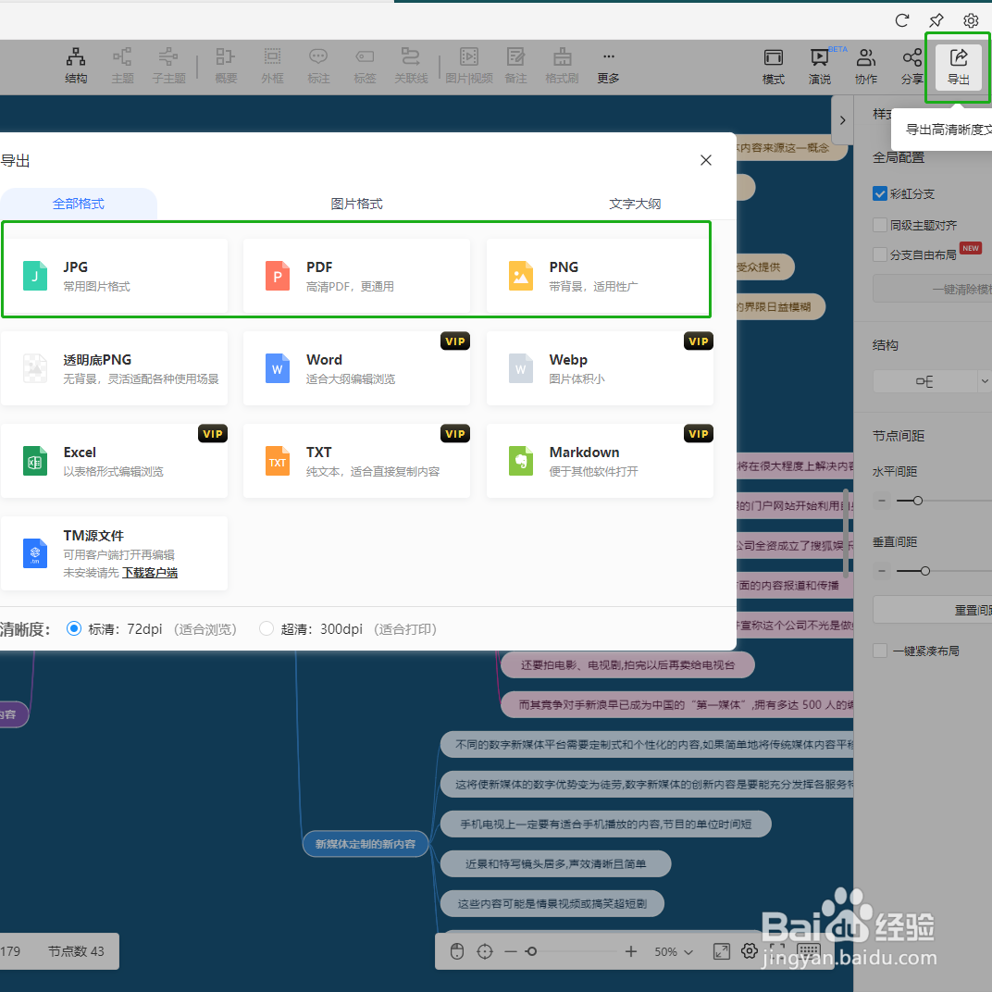992x992 pixels.
Task: Choose Webp export format
Action: pos(600,368)
